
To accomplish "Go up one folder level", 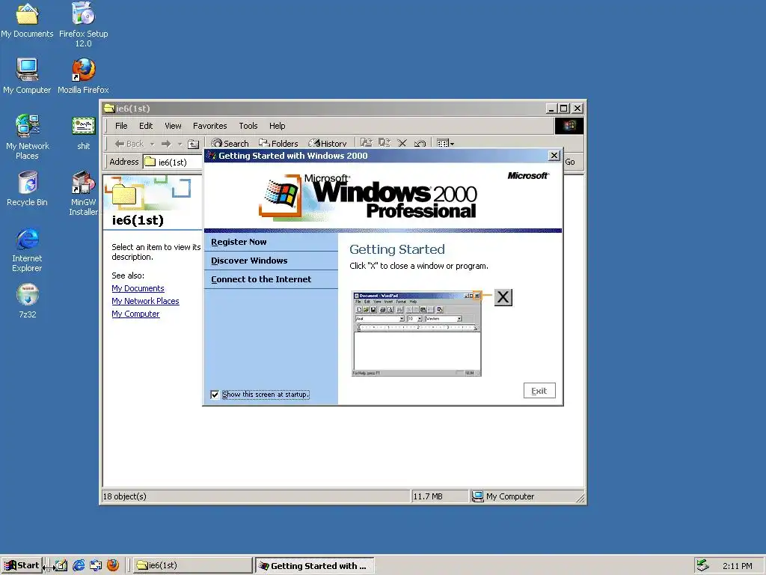I will (194, 144).
